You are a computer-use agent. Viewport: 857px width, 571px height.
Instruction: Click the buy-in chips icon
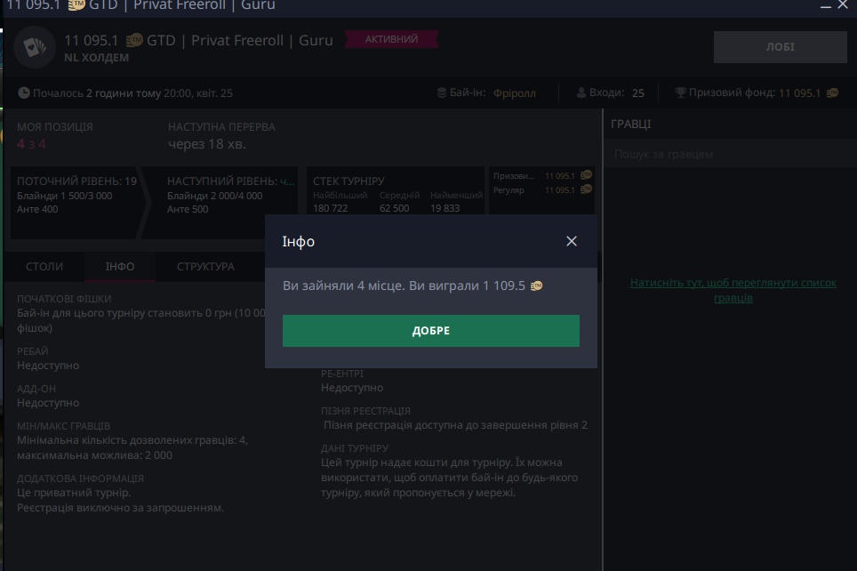(441, 92)
